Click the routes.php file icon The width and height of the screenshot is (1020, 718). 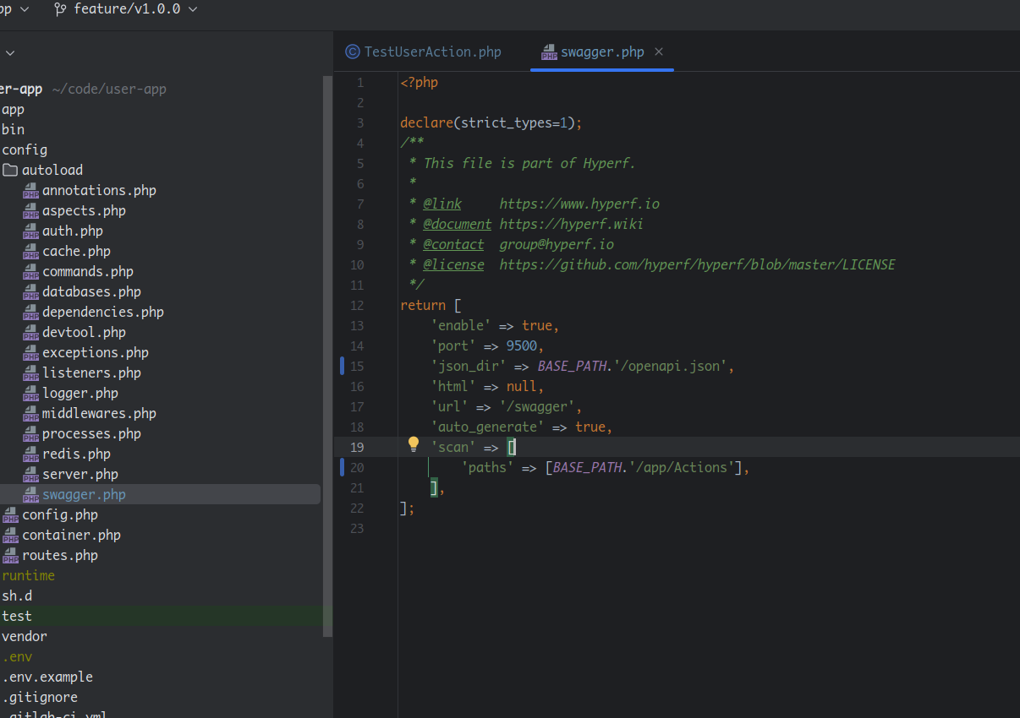click(10, 556)
